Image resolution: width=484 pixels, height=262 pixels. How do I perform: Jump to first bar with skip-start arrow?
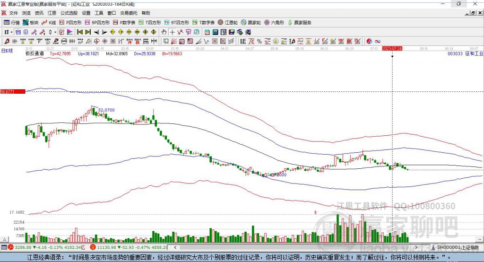[x=79, y=32]
